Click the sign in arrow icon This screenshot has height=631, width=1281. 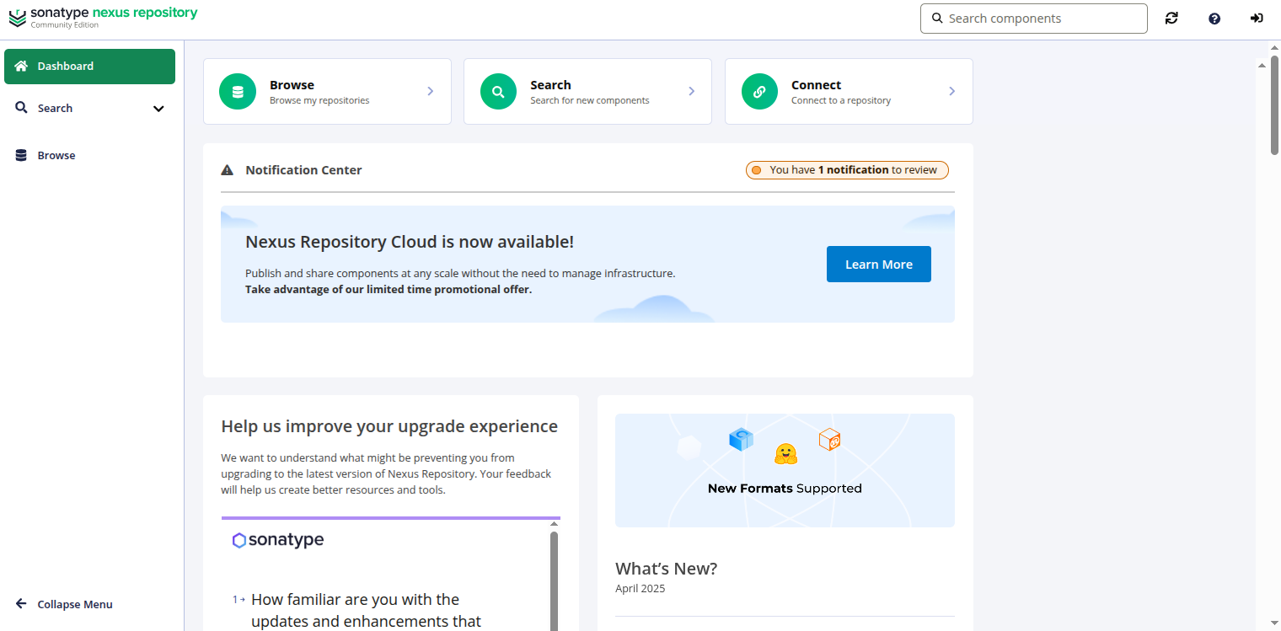pos(1257,19)
